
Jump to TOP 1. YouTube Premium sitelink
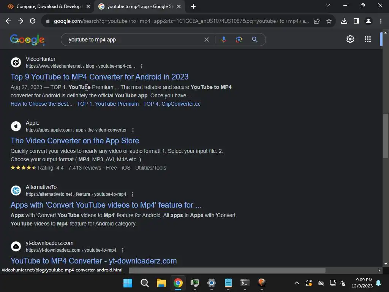pos(108,104)
